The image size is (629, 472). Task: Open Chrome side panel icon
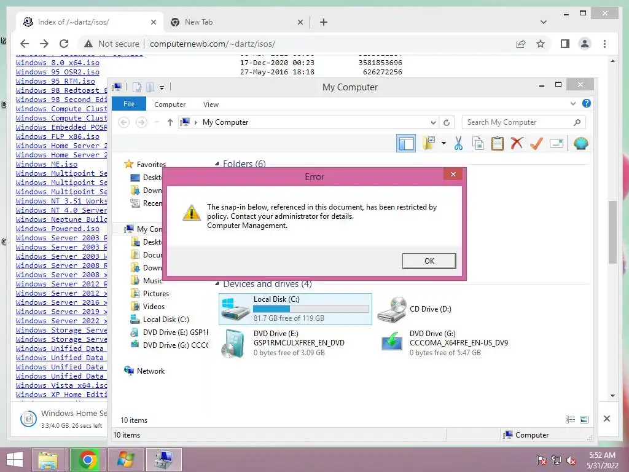pyautogui.click(x=565, y=44)
